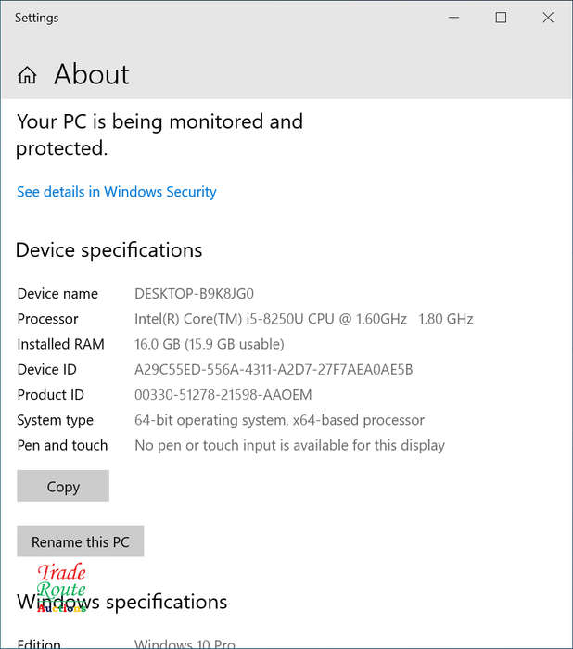Click the Settings window title text
Screen dimensions: 573x649
pos(36,18)
